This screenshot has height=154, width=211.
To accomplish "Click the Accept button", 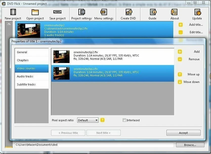I will (183, 133).
